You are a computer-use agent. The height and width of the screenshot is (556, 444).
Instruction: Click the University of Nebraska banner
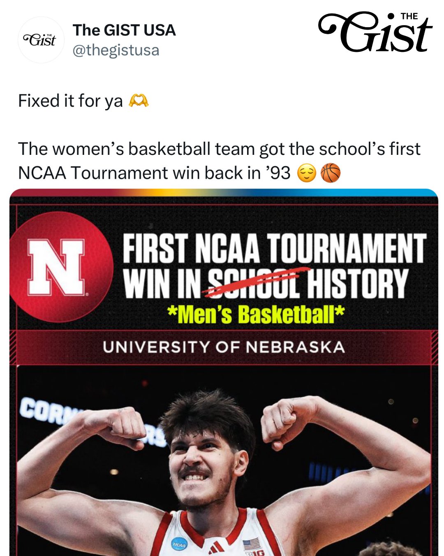pyautogui.click(x=224, y=347)
